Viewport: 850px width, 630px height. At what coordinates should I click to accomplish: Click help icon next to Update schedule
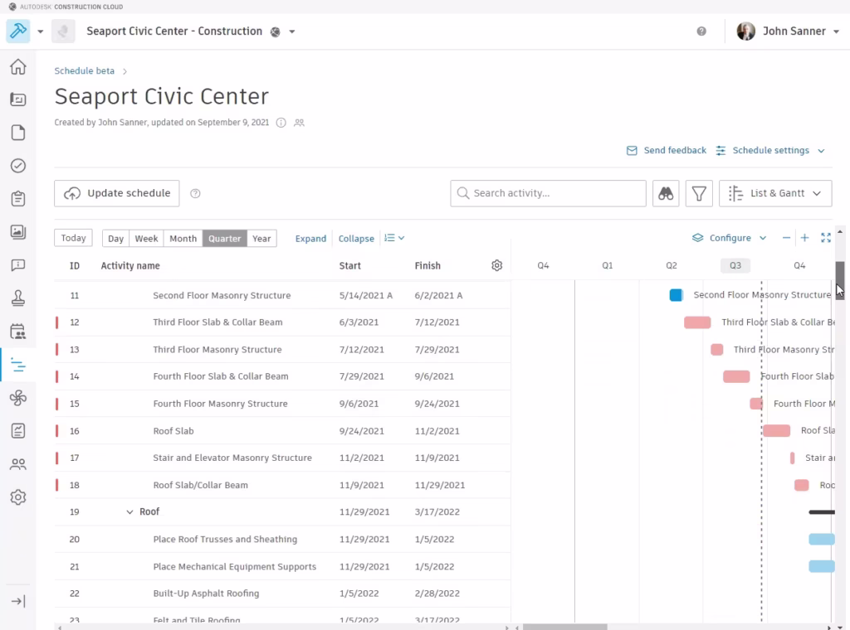(195, 193)
